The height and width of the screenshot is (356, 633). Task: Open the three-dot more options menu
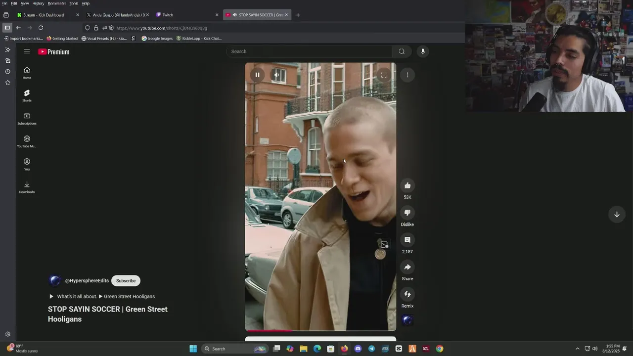click(x=407, y=75)
